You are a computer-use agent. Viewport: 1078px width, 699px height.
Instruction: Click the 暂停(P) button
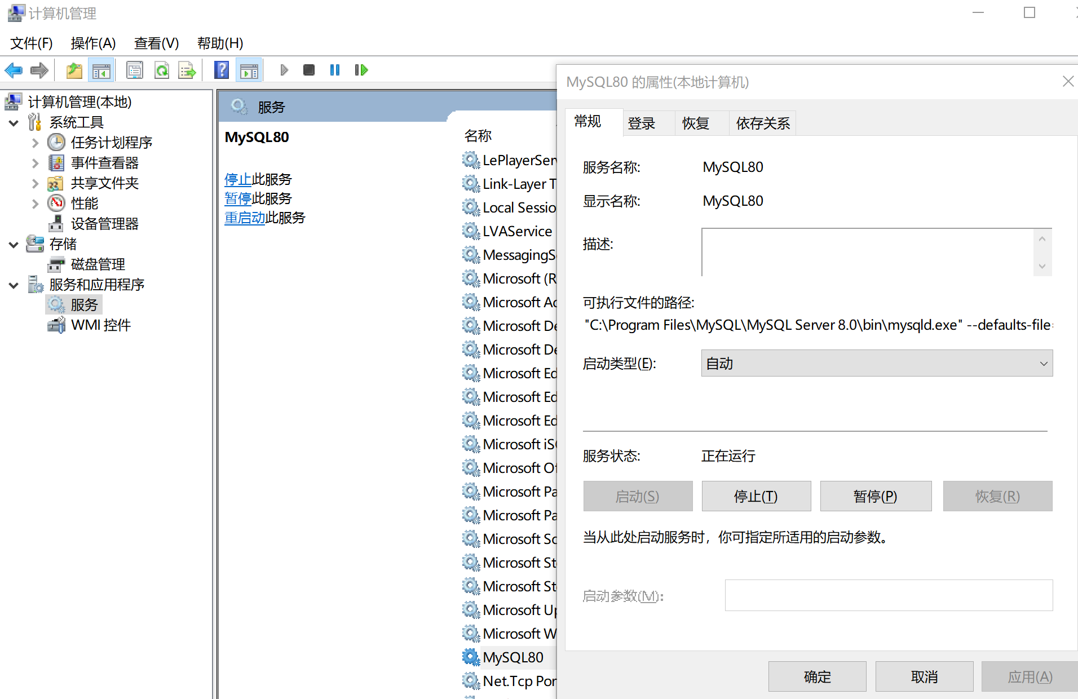pyautogui.click(x=876, y=496)
